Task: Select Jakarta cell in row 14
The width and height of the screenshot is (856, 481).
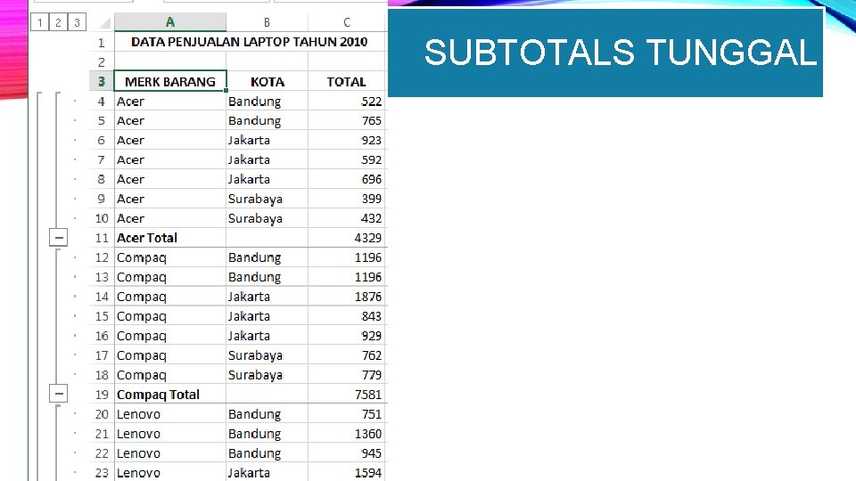Action: click(x=267, y=297)
